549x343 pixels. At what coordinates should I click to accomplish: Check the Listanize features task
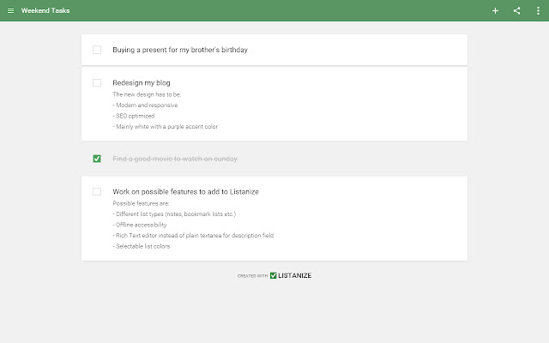click(97, 191)
